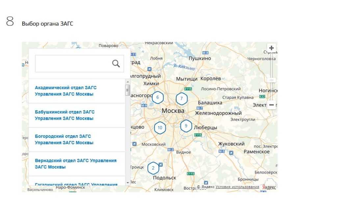Zoom out the map with minus button
This screenshot has width=337, height=212.
coord(272,105)
